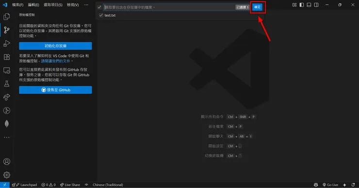Show additional views ellipsis in activity bar
The height and width of the screenshot is (188, 359).
pos(7,137)
